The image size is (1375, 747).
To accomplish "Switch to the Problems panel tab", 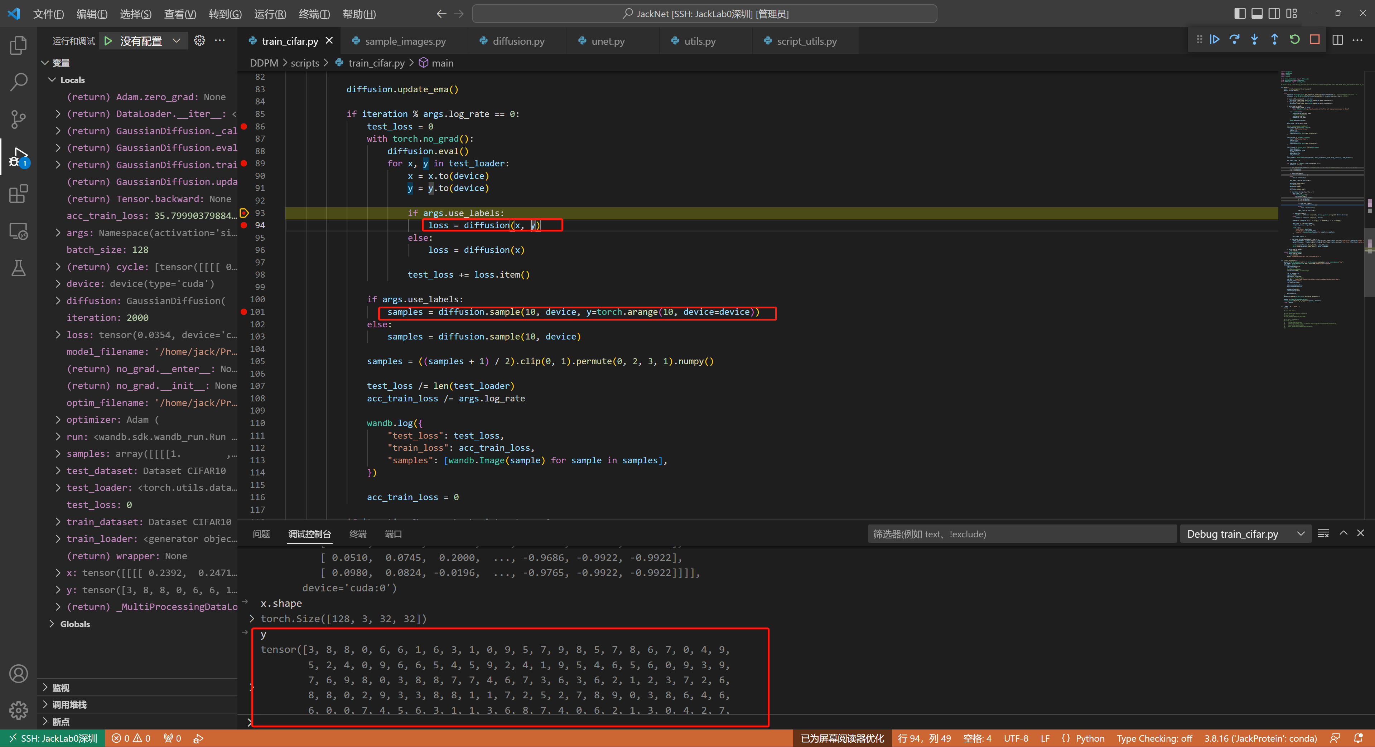I will click(x=261, y=534).
